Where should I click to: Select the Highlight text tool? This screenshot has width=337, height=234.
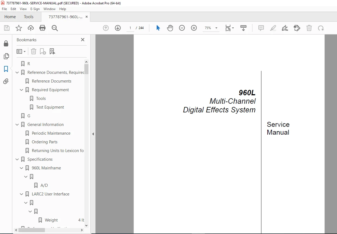273,28
